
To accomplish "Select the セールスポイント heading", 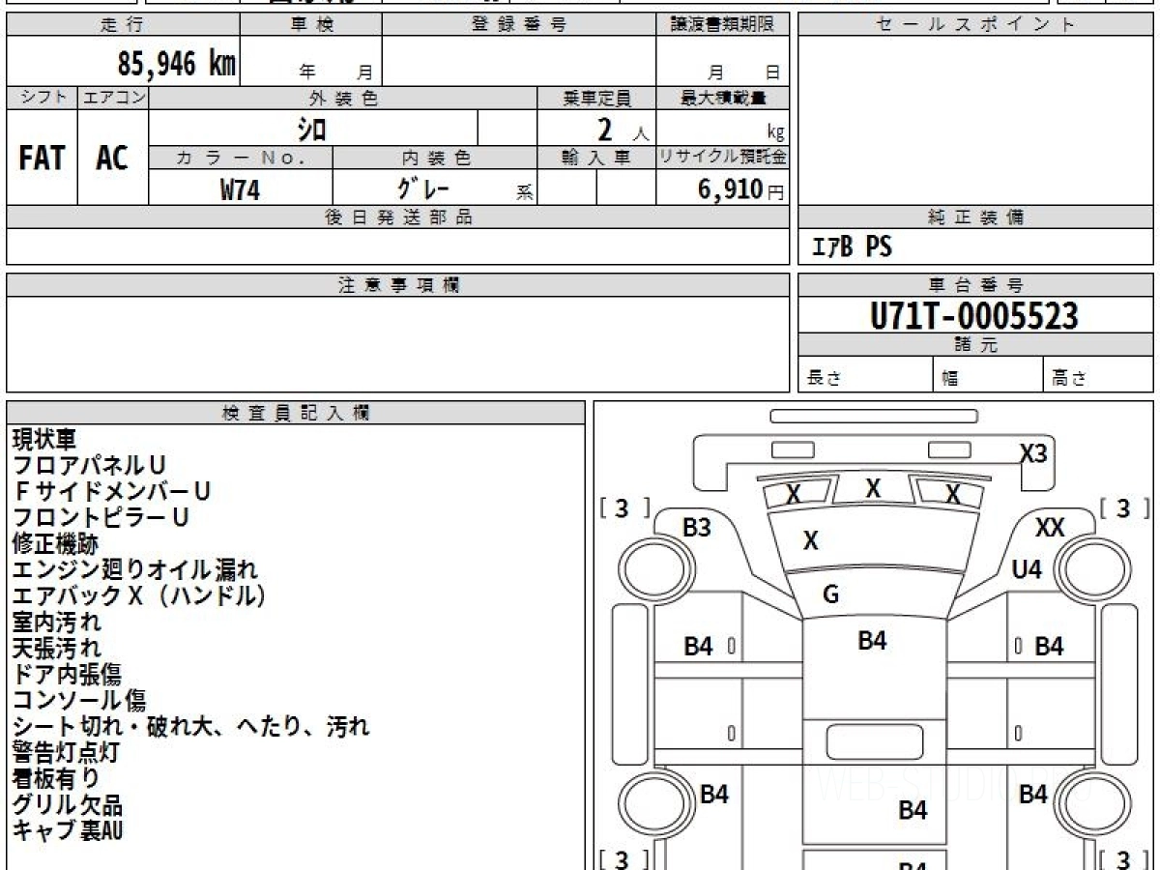I will [x=975, y=25].
